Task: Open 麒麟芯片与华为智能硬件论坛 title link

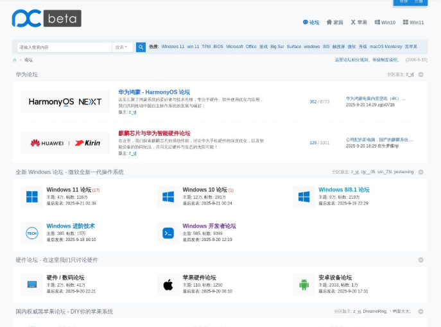Action: [155, 133]
